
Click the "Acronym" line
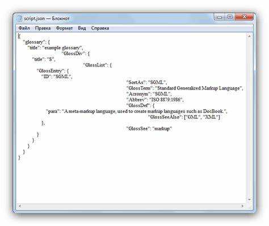tap(149, 94)
